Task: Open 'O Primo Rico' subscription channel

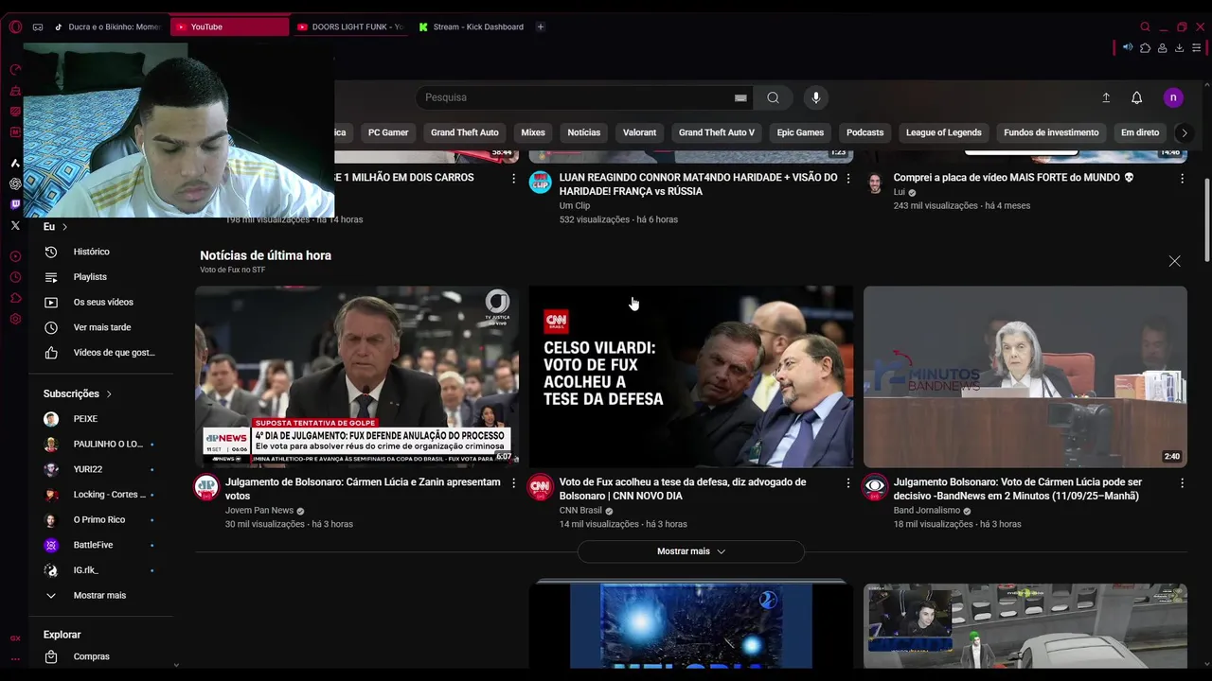Action: point(100,520)
